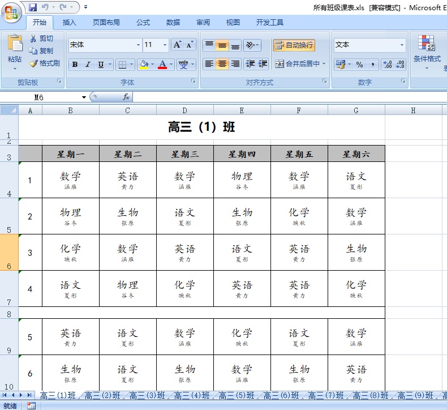Open the phonetic guide (wén) tool
Viewport: 447px width, 410px height.
(183, 65)
